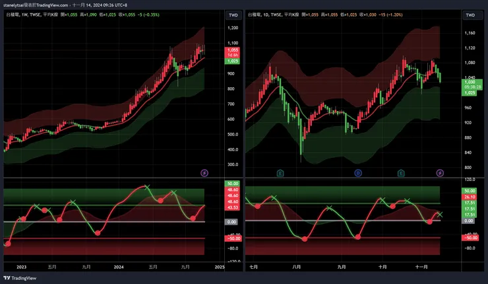Click the 1,200 tick on weekly price axis
This screenshot has height=284, width=488.
[x=233, y=28]
